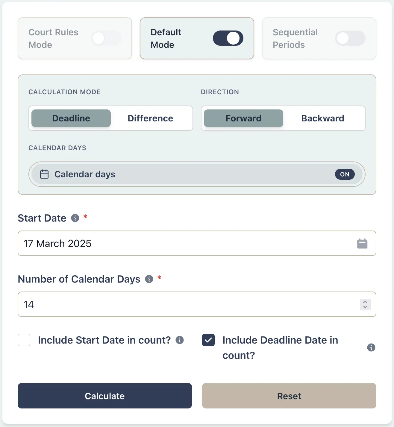Reset the form
394x427 pixels.
[289, 396]
